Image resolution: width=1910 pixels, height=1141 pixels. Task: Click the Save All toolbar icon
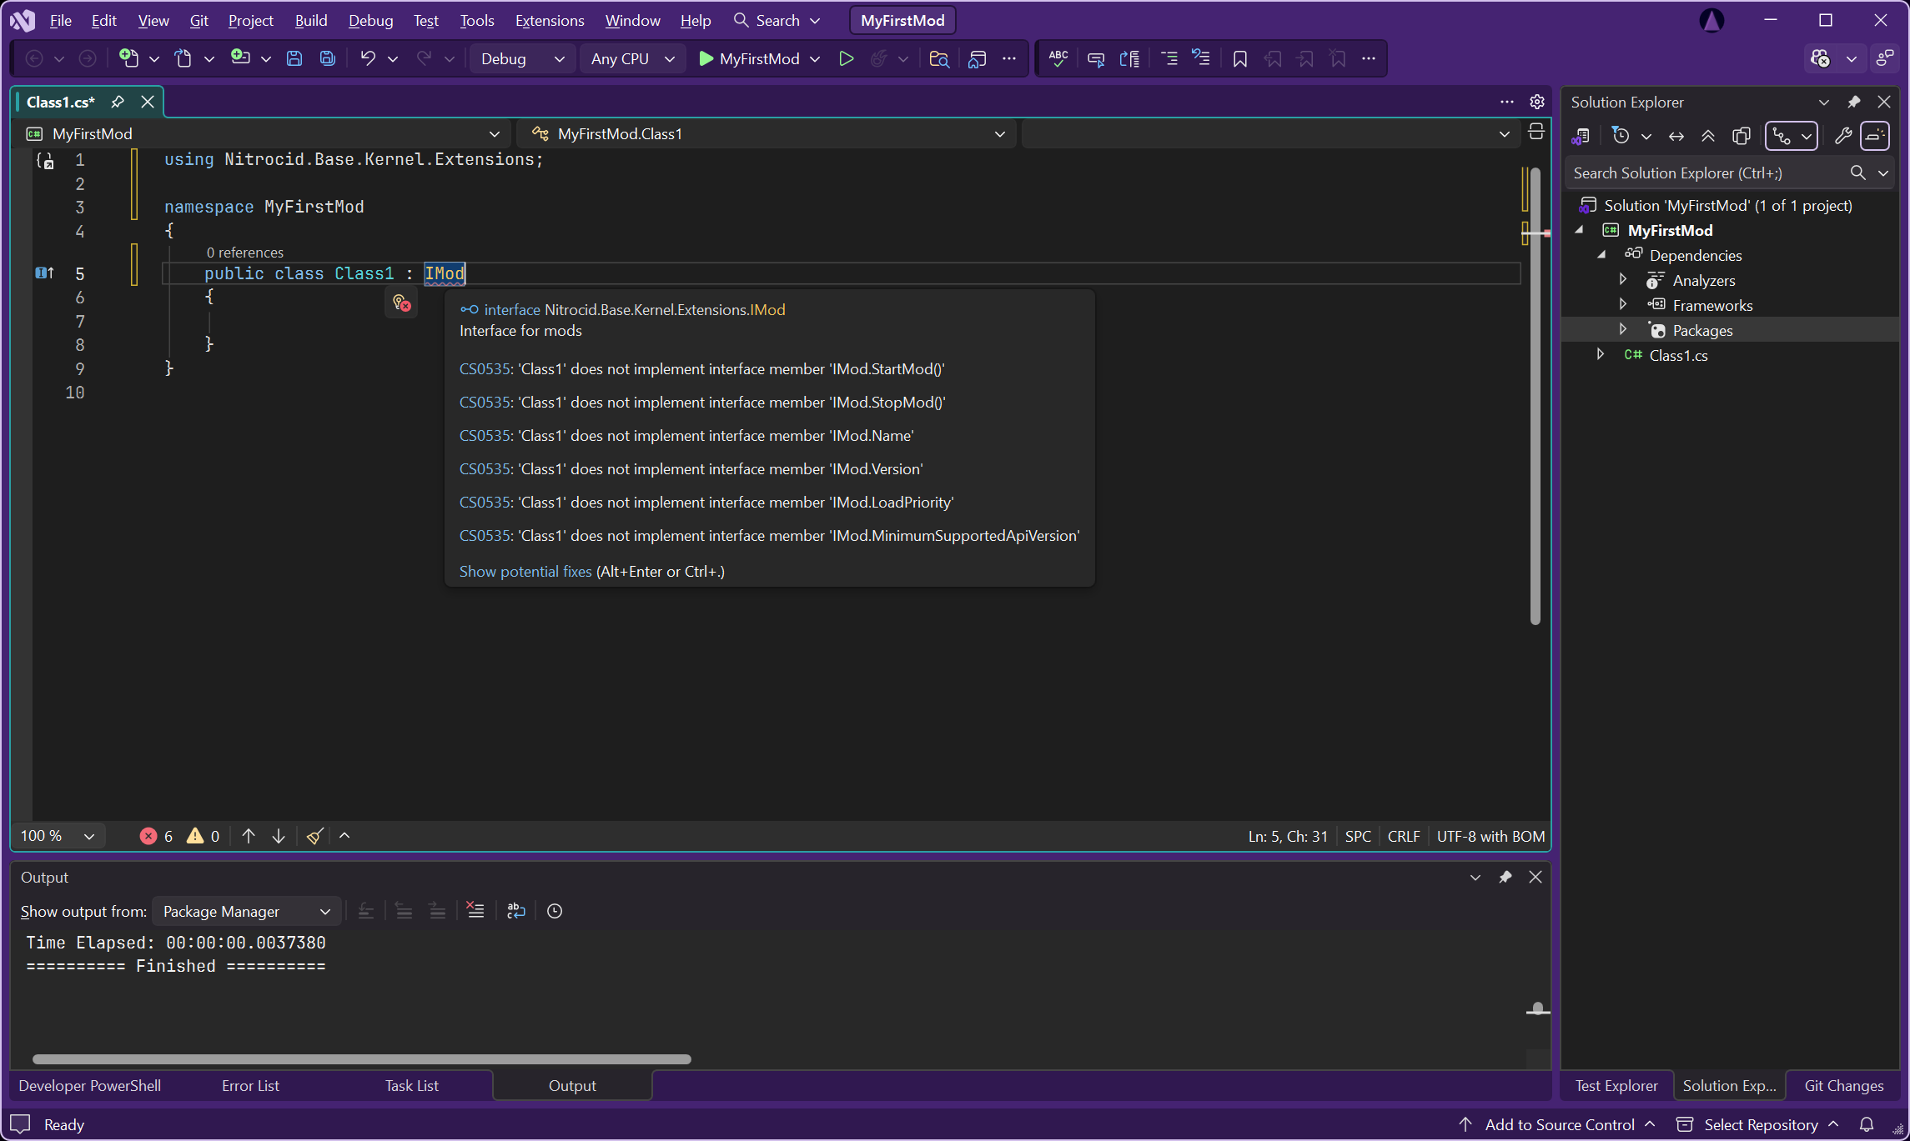pos(327,58)
